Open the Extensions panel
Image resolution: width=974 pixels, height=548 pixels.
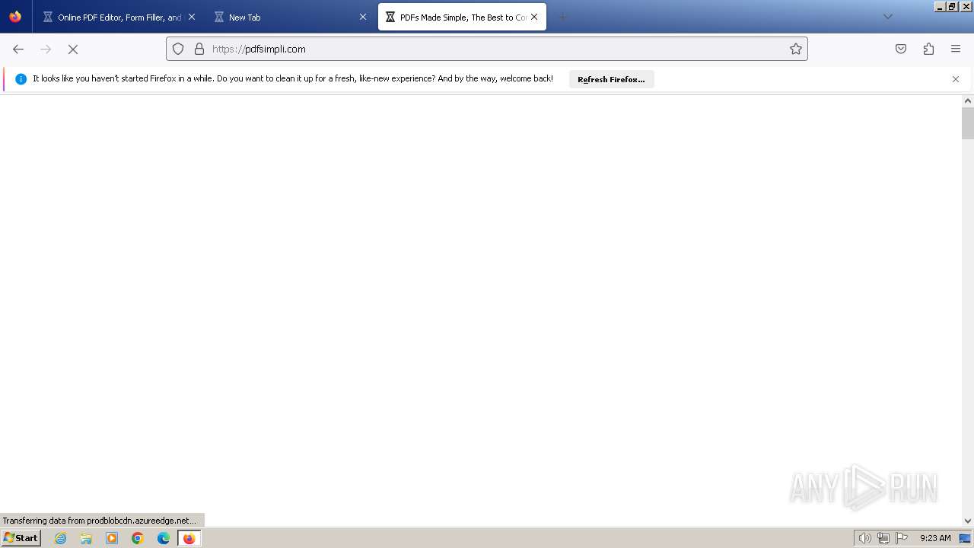(928, 49)
